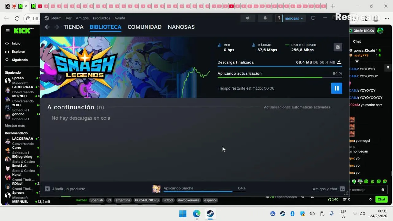Open the Kick user avatar menu
Screen dimensions: 393x221
point(380,31)
